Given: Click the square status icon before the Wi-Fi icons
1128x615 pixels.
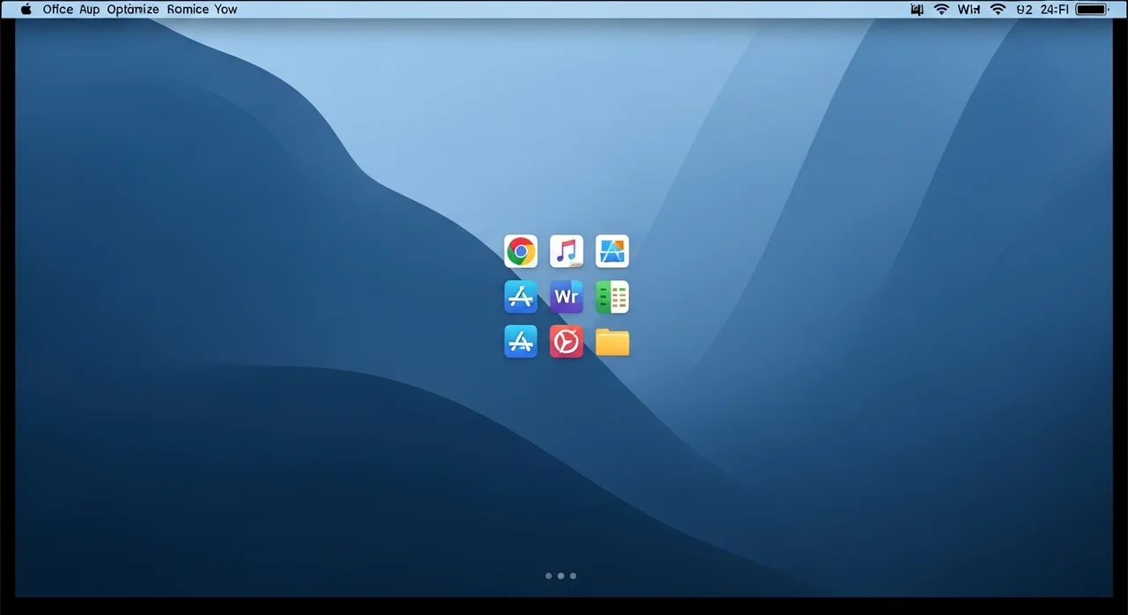Looking at the screenshot, I should click(x=916, y=10).
